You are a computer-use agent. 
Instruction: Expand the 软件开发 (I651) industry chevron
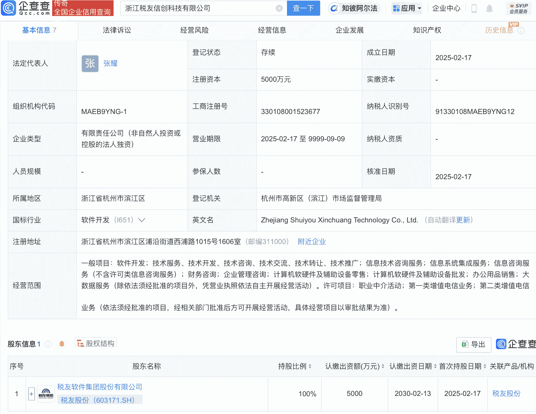(x=142, y=220)
